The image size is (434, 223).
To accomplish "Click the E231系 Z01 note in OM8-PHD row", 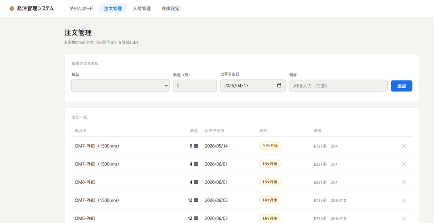I will click(326, 183).
